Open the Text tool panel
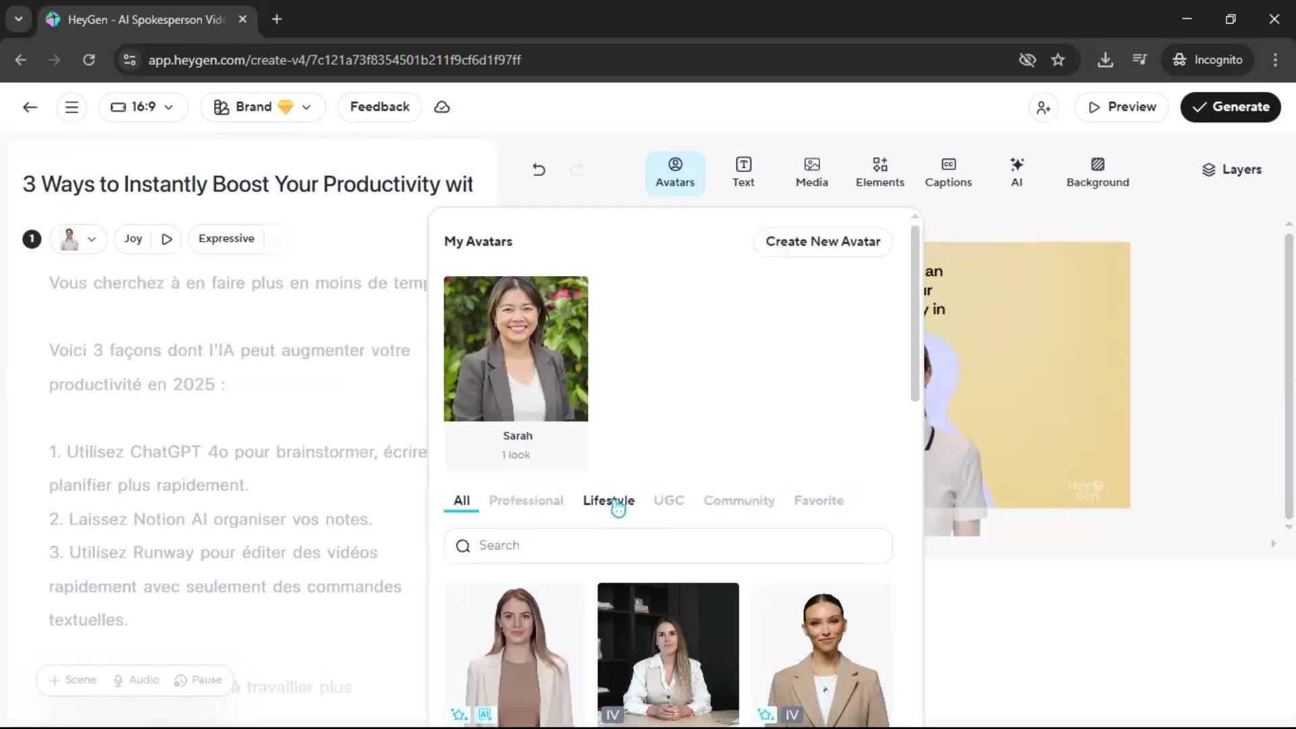 click(x=743, y=172)
